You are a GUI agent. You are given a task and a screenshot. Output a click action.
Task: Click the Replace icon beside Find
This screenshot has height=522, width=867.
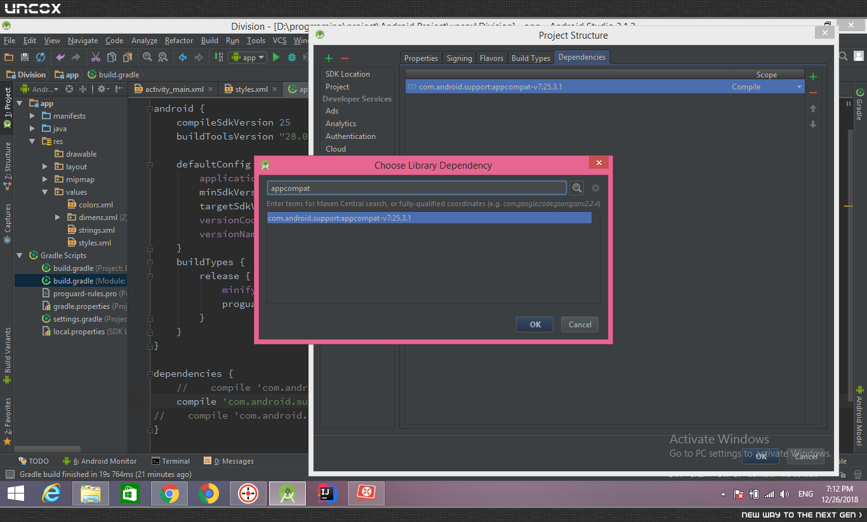coord(163,57)
